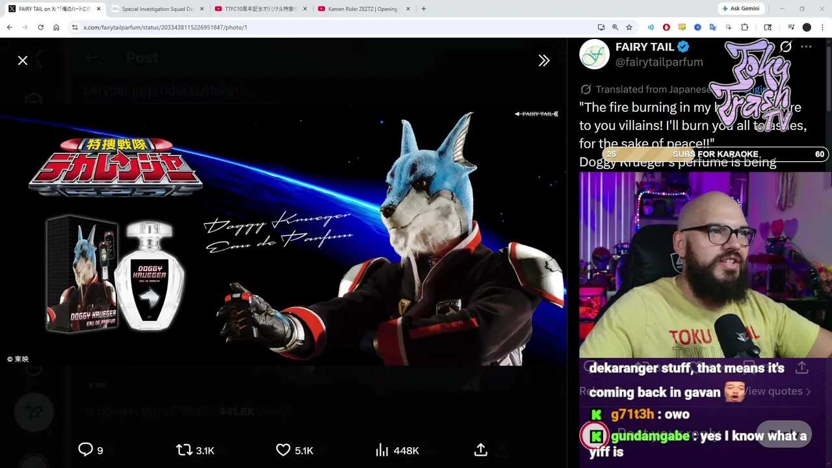The height and width of the screenshot is (468, 832).
Task: Open the zoom magnifier in address bar
Action: coord(615,27)
